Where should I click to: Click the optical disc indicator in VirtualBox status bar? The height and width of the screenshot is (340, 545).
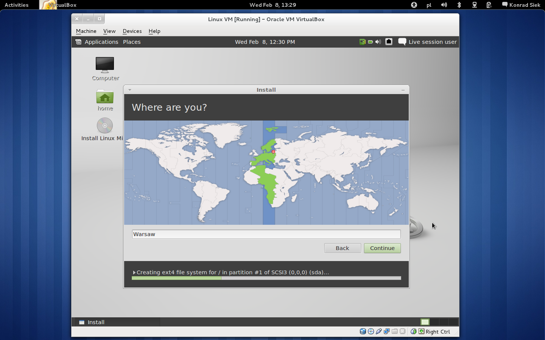(x=371, y=331)
